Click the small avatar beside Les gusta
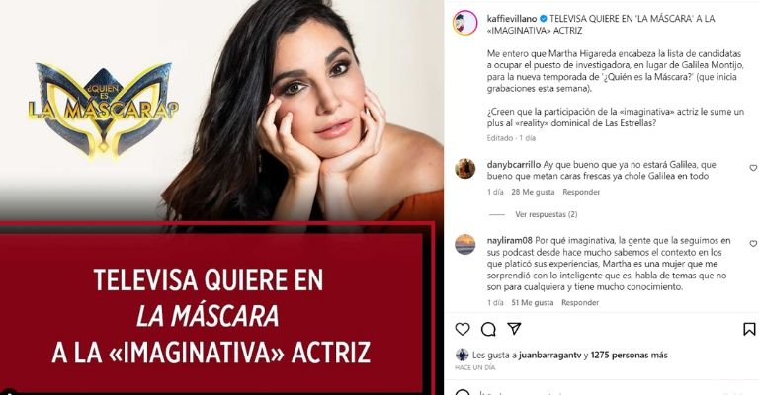 pos(462,355)
